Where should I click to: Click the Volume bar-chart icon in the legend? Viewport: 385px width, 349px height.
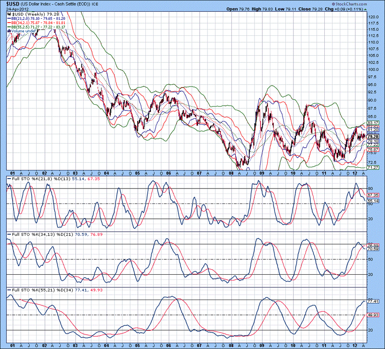coord(9,31)
